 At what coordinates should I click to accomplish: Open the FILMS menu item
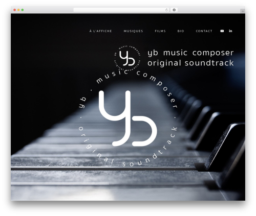pyautogui.click(x=160, y=31)
